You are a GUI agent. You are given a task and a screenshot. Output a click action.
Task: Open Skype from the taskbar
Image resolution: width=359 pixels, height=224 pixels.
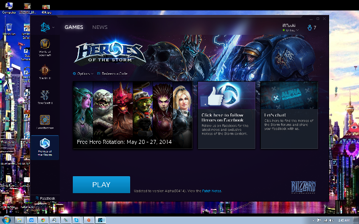coord(76,220)
